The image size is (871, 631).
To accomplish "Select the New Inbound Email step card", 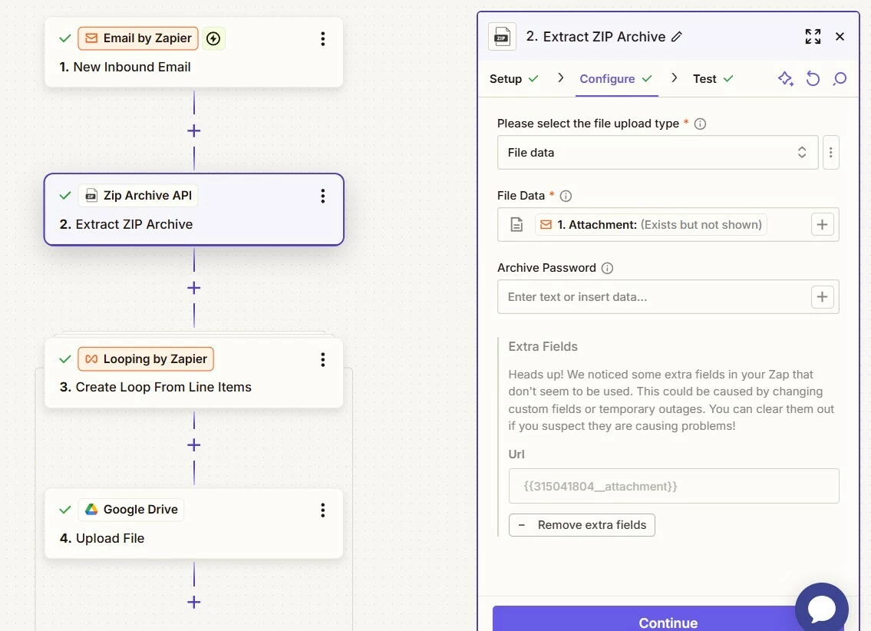I will pyautogui.click(x=194, y=52).
